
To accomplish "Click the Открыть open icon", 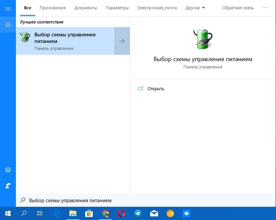I will 140,89.
